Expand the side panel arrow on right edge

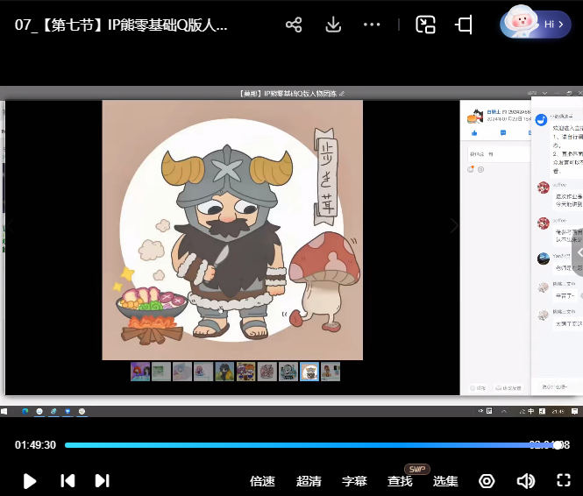point(578,252)
